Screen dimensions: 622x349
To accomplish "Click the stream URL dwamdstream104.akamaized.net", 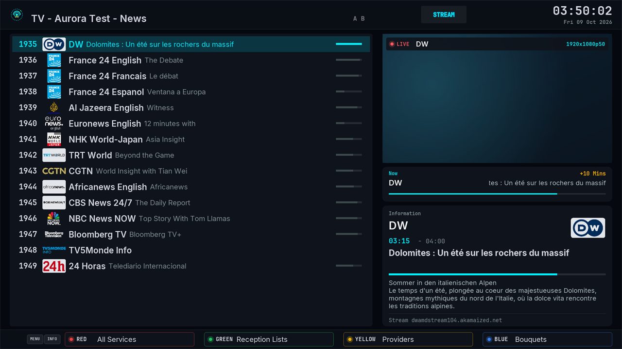I will pyautogui.click(x=457, y=320).
